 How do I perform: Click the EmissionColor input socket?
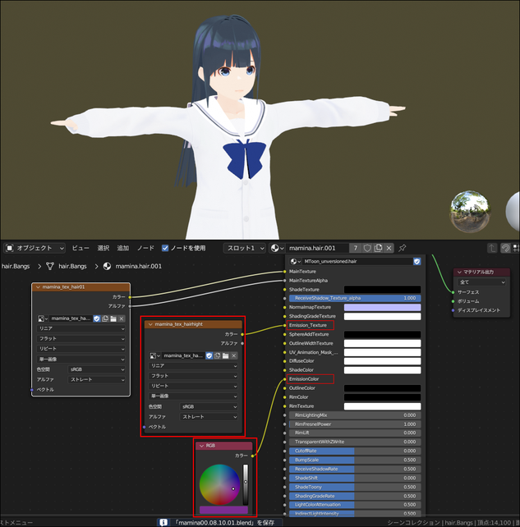(x=285, y=379)
